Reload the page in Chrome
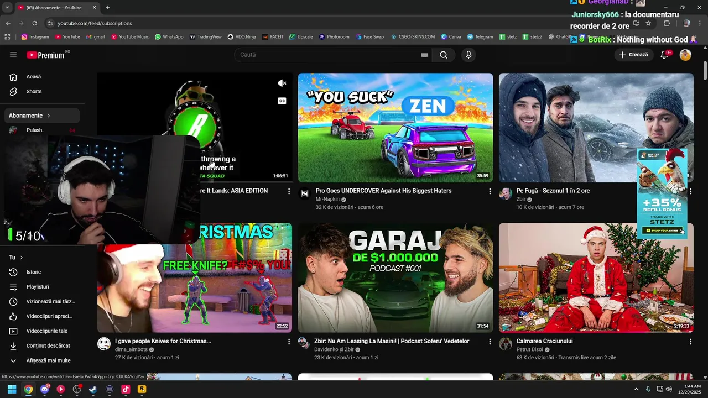Screen dimensions: 708x398 [x=34, y=23]
